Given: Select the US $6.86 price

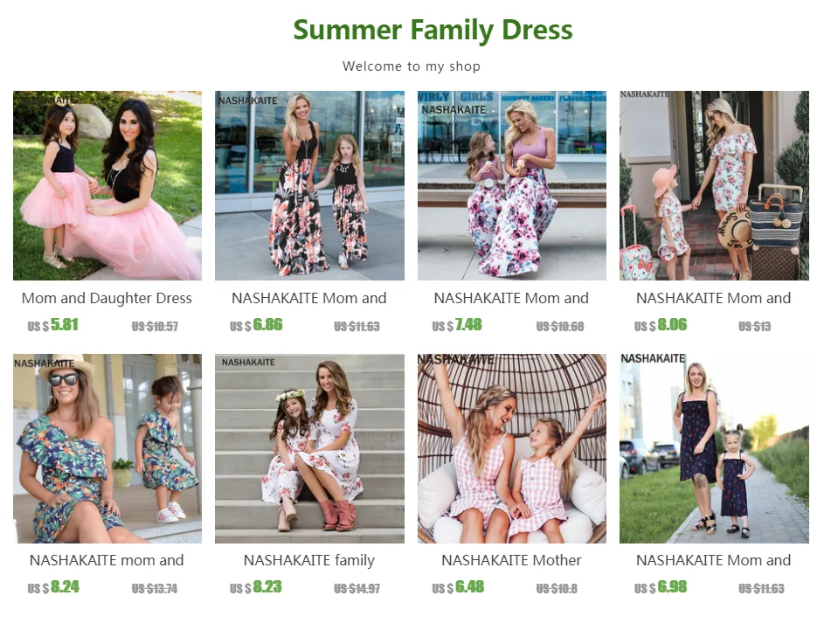Looking at the screenshot, I should click(256, 325).
